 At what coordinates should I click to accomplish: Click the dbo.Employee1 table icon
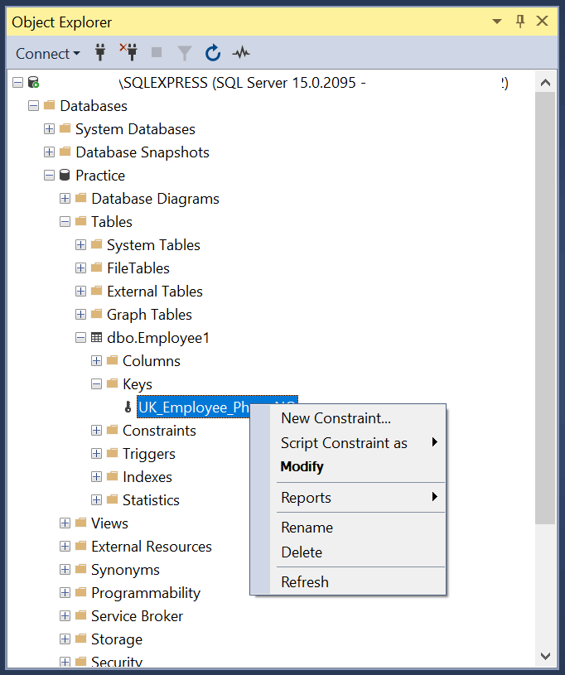[x=95, y=337]
